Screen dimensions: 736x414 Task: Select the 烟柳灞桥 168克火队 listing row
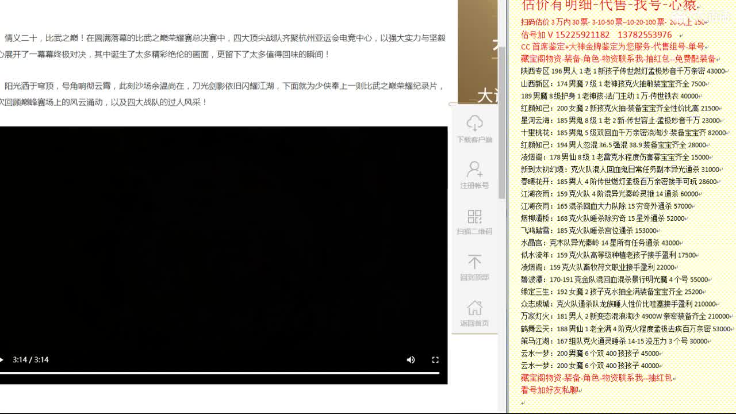tap(603, 218)
